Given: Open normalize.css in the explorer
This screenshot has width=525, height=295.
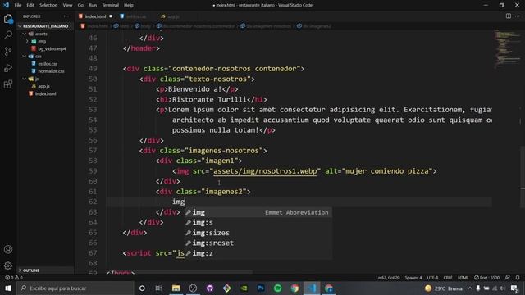Looking at the screenshot, I should [x=51, y=71].
